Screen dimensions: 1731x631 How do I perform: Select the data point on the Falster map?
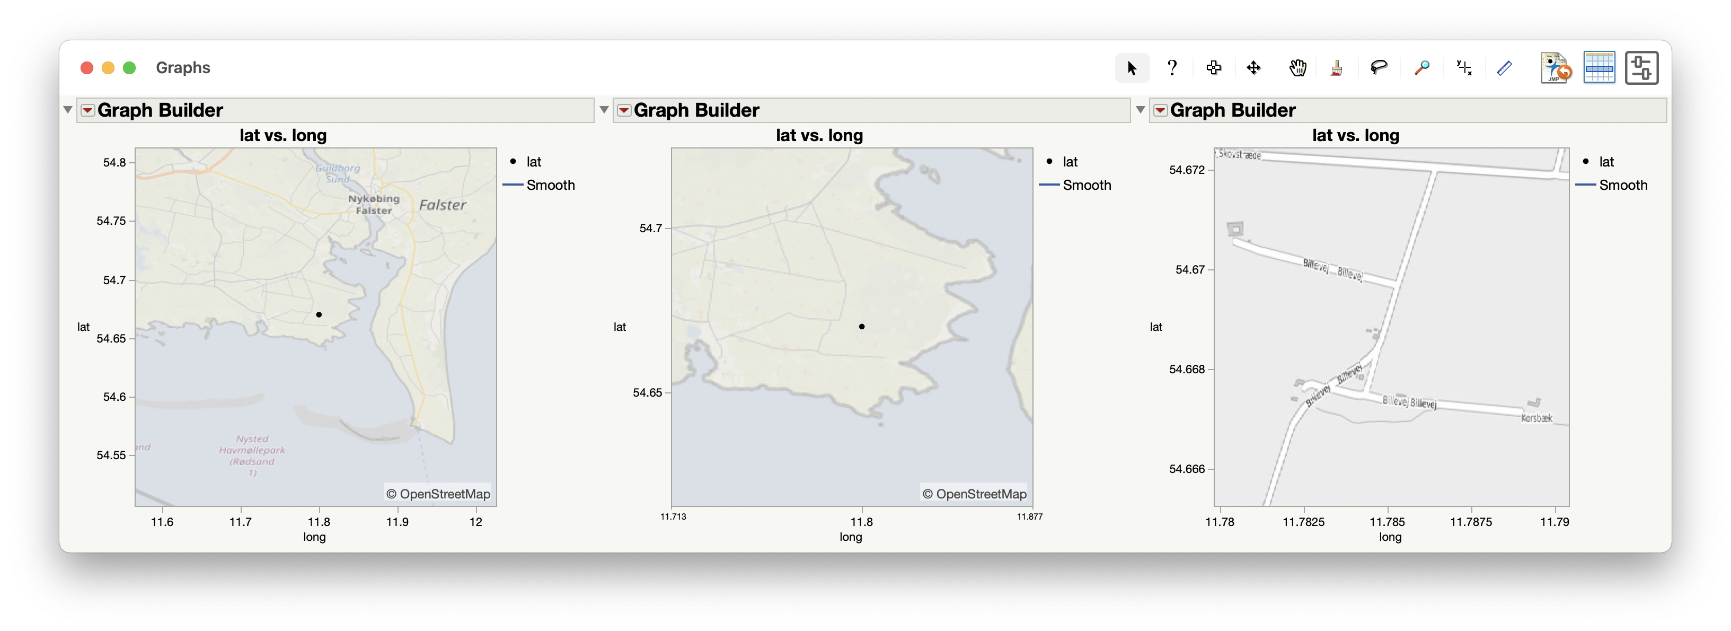click(319, 314)
